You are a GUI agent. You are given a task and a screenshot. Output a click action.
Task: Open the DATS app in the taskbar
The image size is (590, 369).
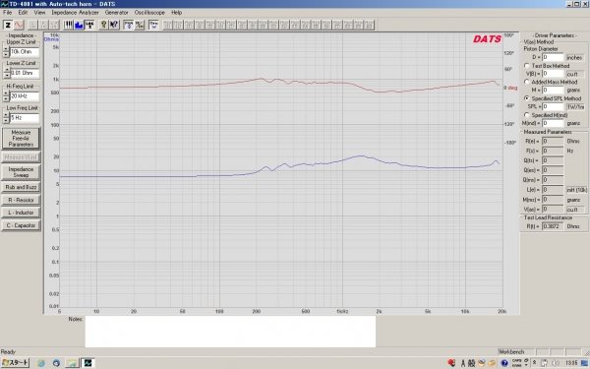88,362
